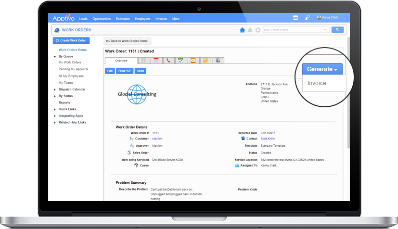Screen dimensions: 398x229
Task: Expand the Quick Links section
Action: [55, 109]
